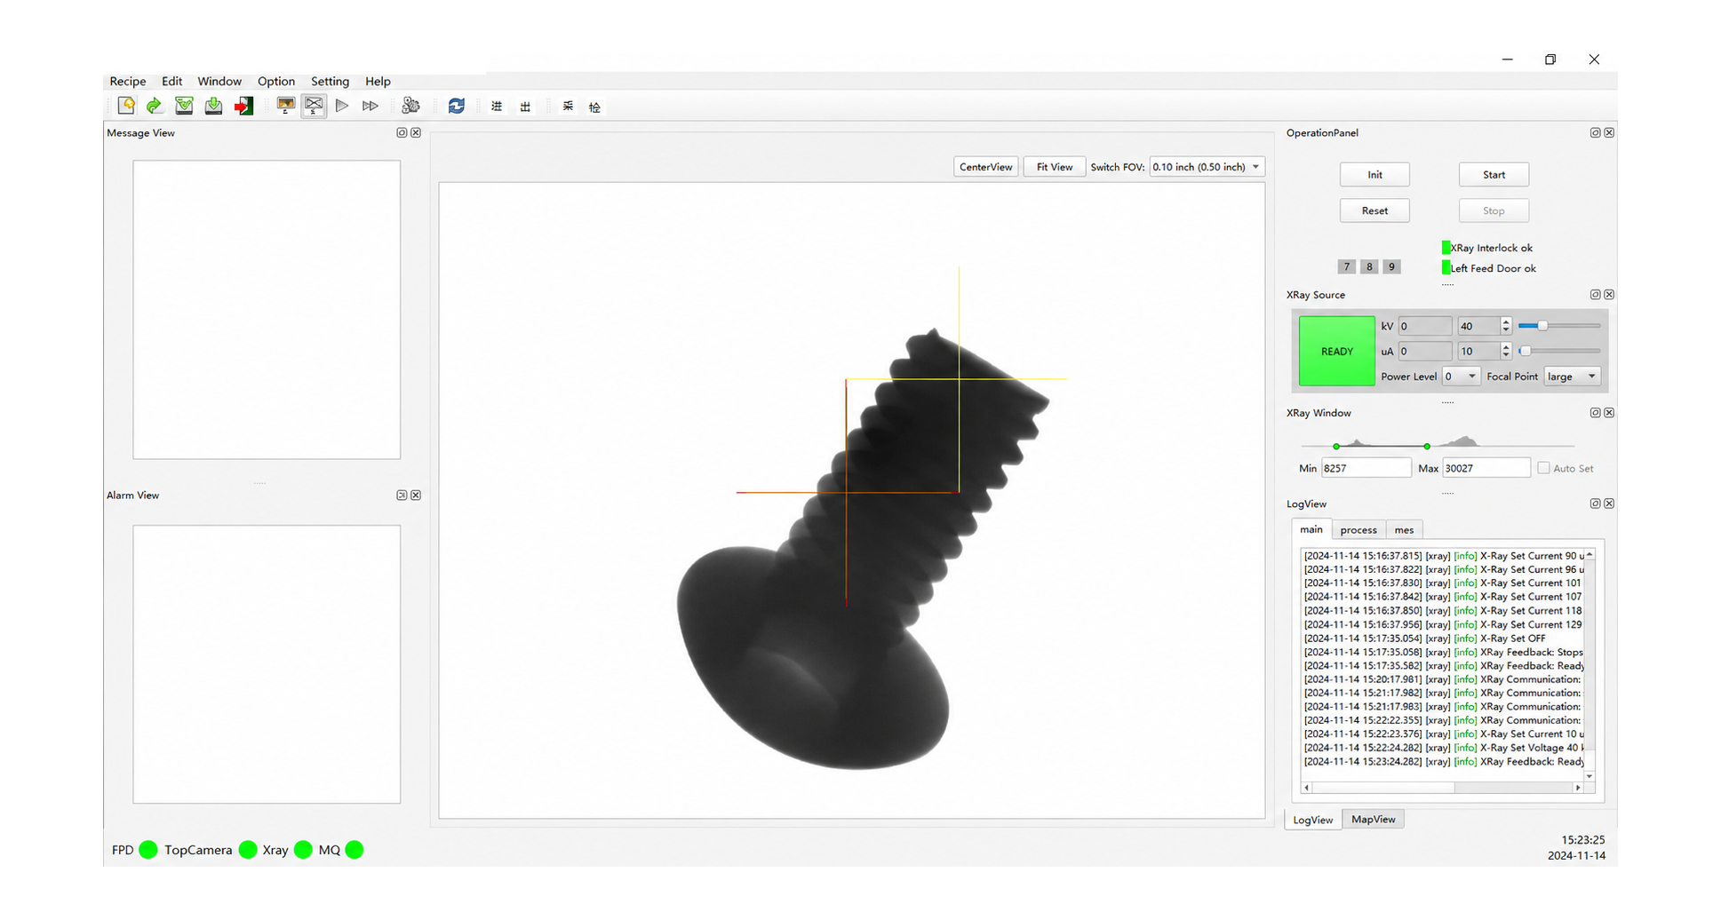Close the XRay Source panel
The height and width of the screenshot is (920, 1721).
tap(1609, 294)
